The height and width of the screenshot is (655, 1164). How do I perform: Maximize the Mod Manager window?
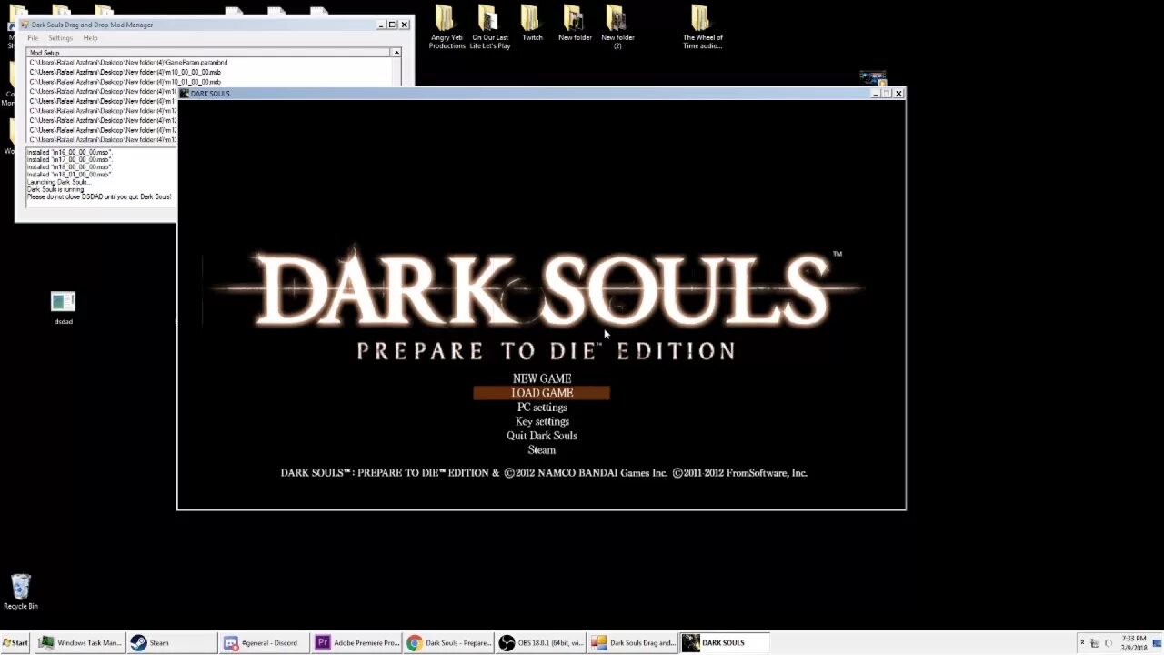(x=392, y=25)
